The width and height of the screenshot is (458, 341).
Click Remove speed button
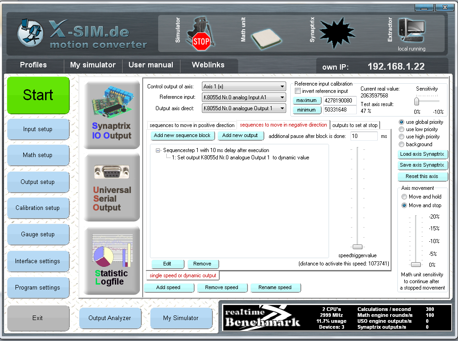222,287
